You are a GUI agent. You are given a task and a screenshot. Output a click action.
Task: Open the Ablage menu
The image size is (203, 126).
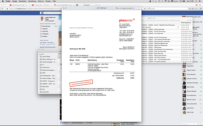15,1
